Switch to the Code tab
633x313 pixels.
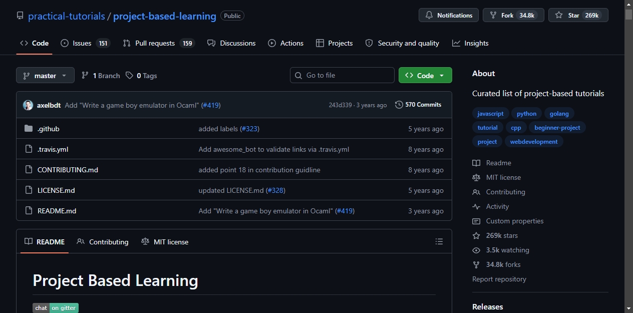coord(34,43)
